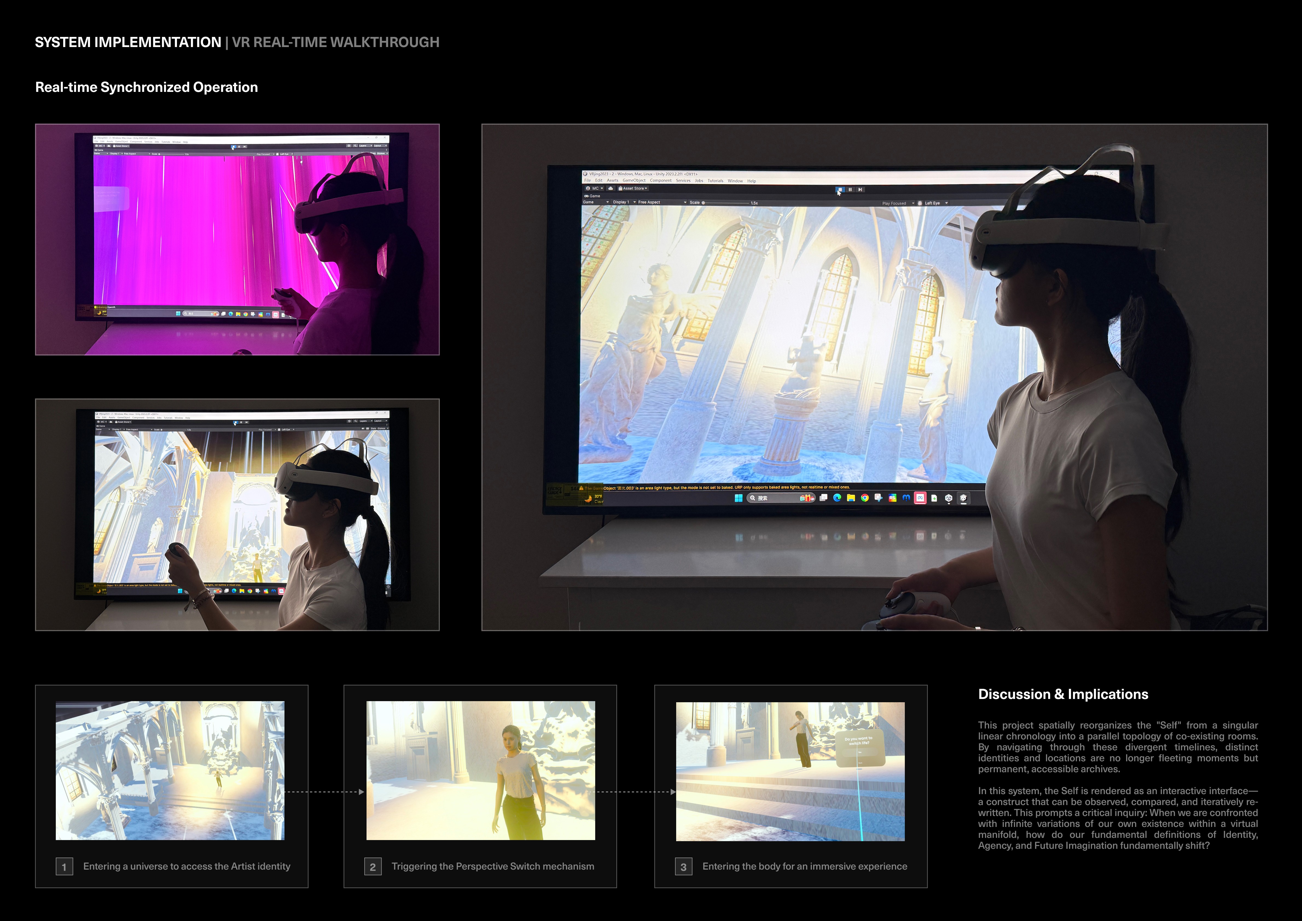This screenshot has width=1302, height=921.
Task: Open Google Chrome from the taskbar
Action: 865,498
